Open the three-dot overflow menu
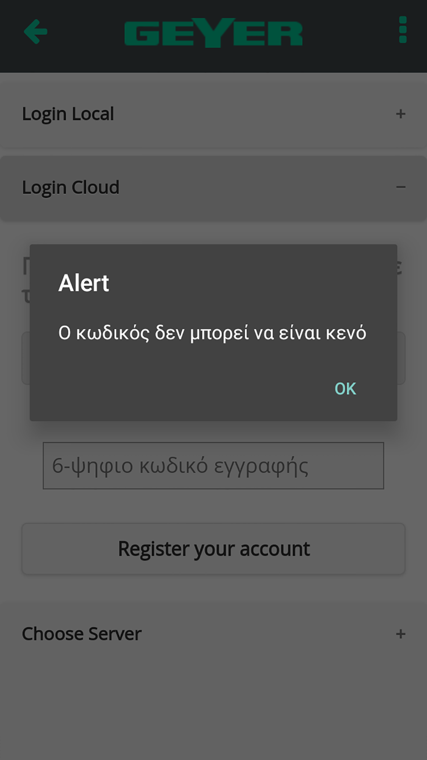This screenshot has height=760, width=427. pyautogui.click(x=402, y=30)
